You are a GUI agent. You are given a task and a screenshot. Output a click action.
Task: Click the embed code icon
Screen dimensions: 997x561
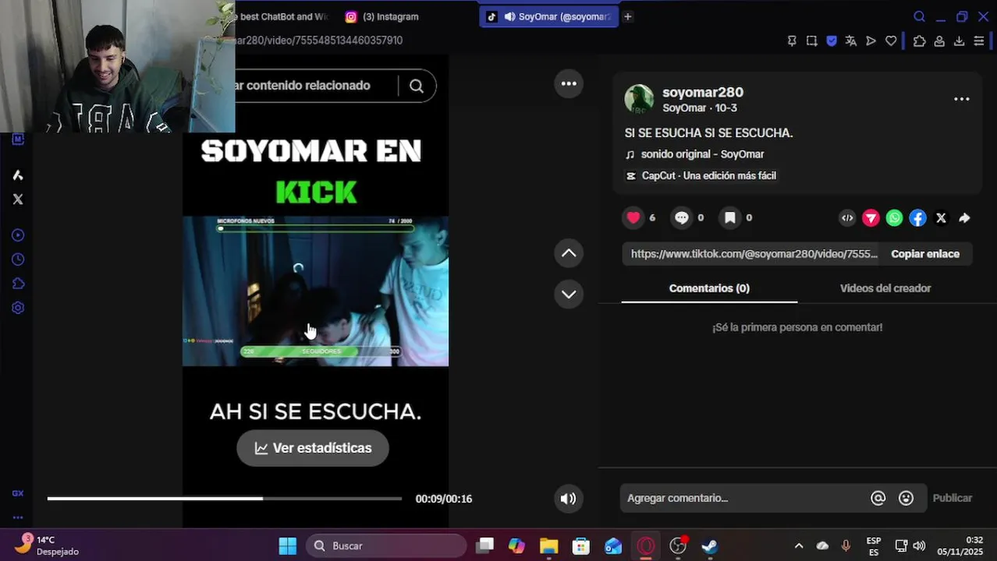[x=847, y=218]
